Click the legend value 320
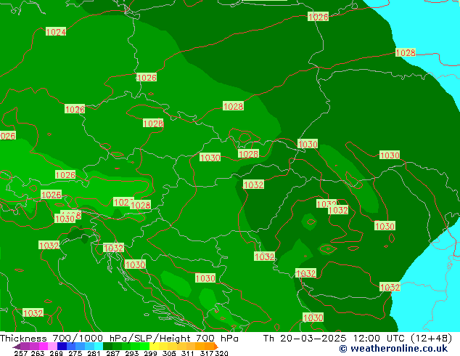Image resolution: width=460 pixels, height=356 pixels. pyautogui.click(x=221, y=353)
